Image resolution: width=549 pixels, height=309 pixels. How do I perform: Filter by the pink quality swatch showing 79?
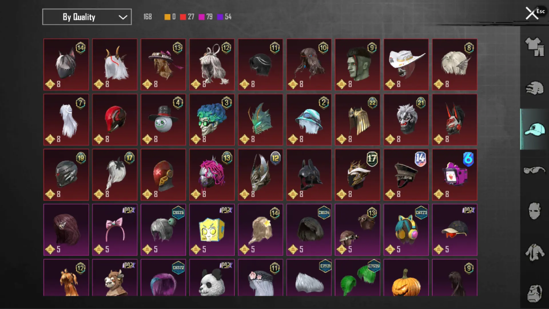click(x=202, y=17)
